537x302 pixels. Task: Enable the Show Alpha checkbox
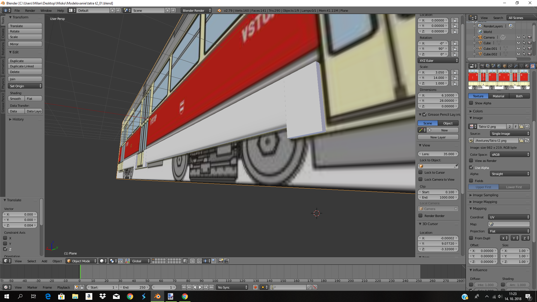coord(471,103)
